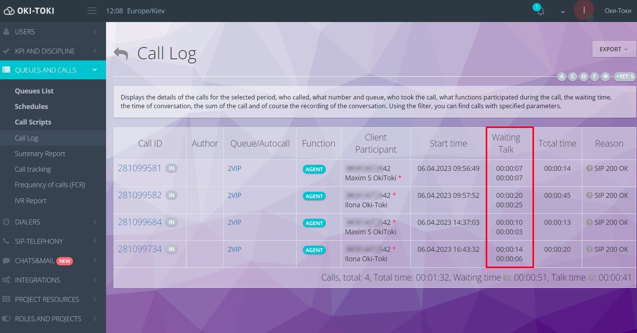Go back using the Call Log arrow
Image resolution: width=637 pixels, height=333 pixels.
(121, 54)
